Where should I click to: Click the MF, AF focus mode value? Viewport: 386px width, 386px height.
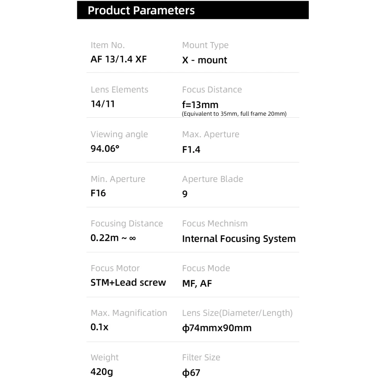(x=197, y=284)
